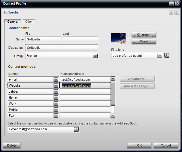Viewport: 182px width, 152px height.
Task: Open the e-mail method dropdown
Action: pyautogui.click(x=56, y=79)
